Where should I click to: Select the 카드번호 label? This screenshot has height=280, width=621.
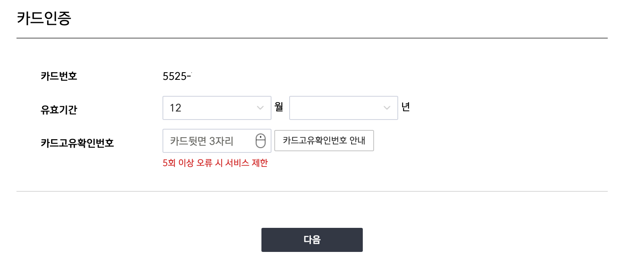pyautogui.click(x=59, y=76)
